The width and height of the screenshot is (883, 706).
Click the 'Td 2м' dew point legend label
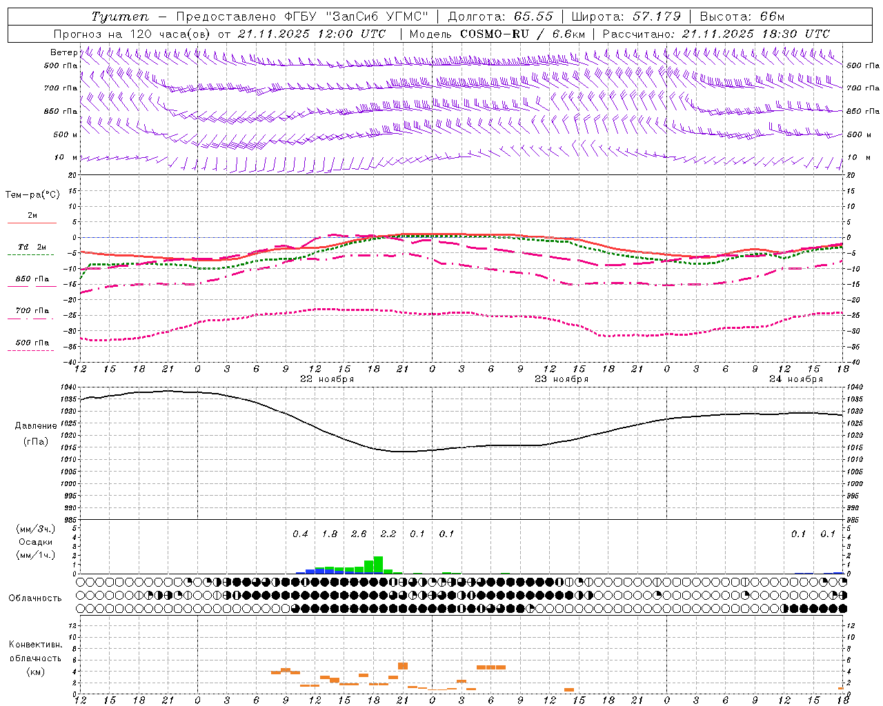coord(32,247)
